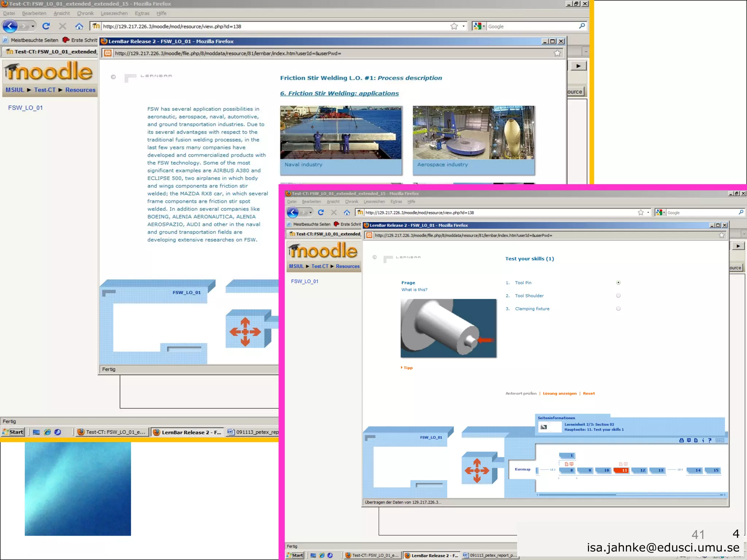This screenshot has height=560, width=747.
Task: Select the Clamping fixture radio option
Action: pyautogui.click(x=618, y=309)
